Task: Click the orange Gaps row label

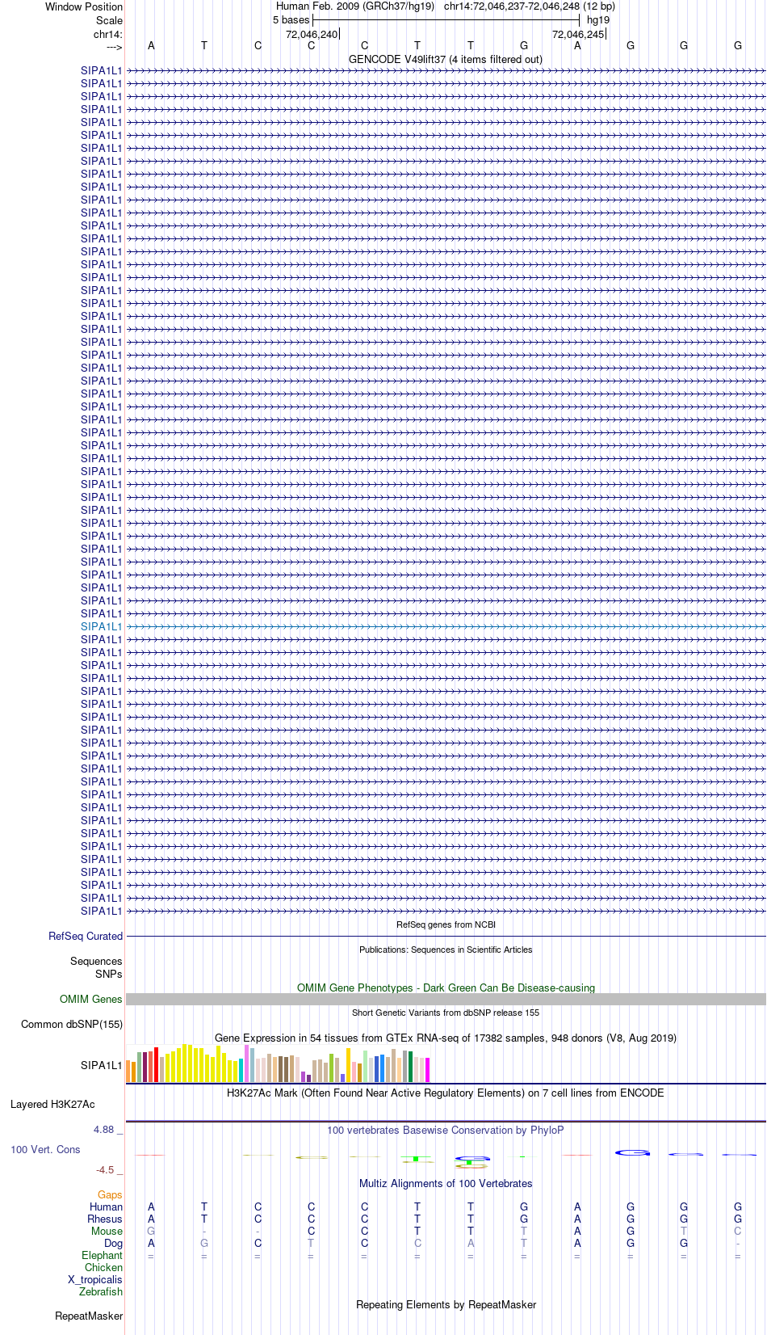Action: [x=110, y=1194]
